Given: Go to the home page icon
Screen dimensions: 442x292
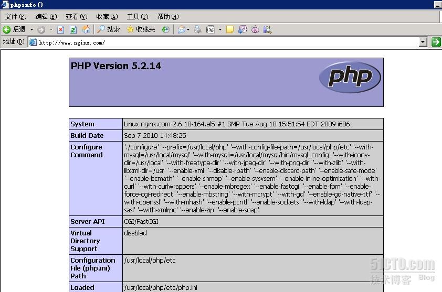Looking at the screenshot, I should click(86, 29).
